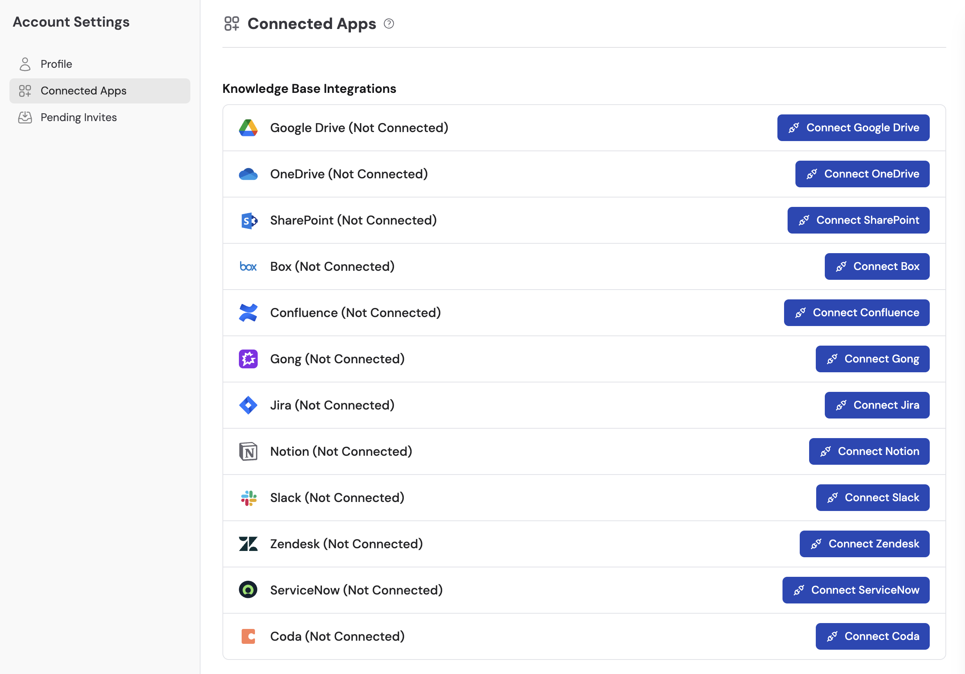Click the Coda icon
Image resolution: width=965 pixels, height=674 pixels.
(248, 636)
